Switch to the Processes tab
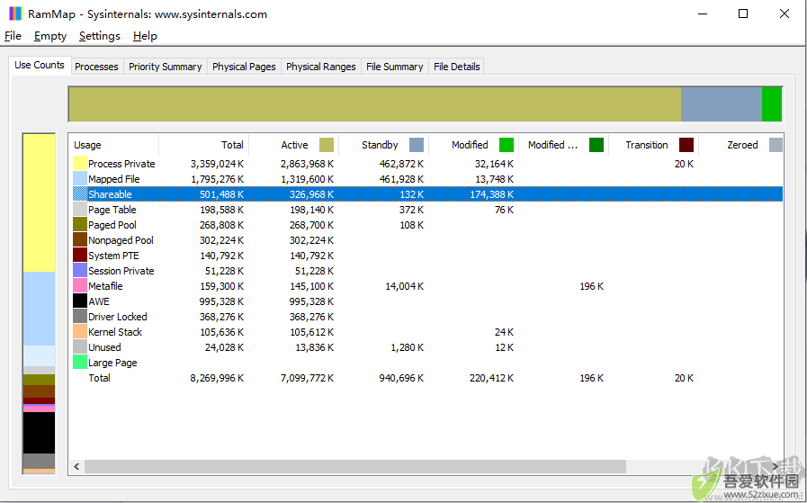This screenshot has height=503, width=807. (96, 67)
